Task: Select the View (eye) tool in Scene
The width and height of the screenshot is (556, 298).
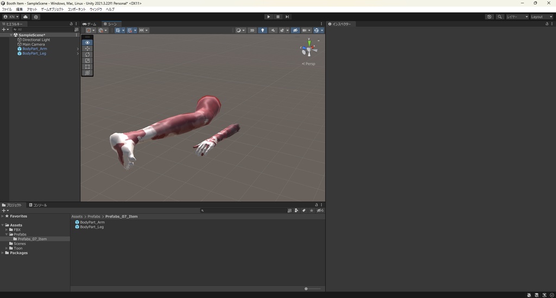Action: pyautogui.click(x=87, y=42)
